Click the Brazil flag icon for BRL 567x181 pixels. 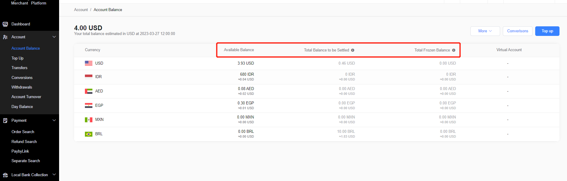click(x=88, y=134)
